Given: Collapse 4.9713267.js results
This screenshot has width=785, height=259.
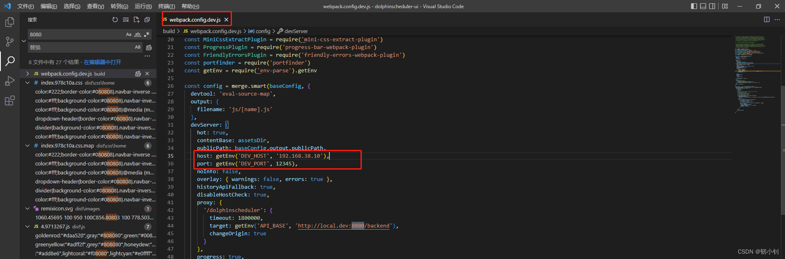Looking at the screenshot, I should coord(27,227).
